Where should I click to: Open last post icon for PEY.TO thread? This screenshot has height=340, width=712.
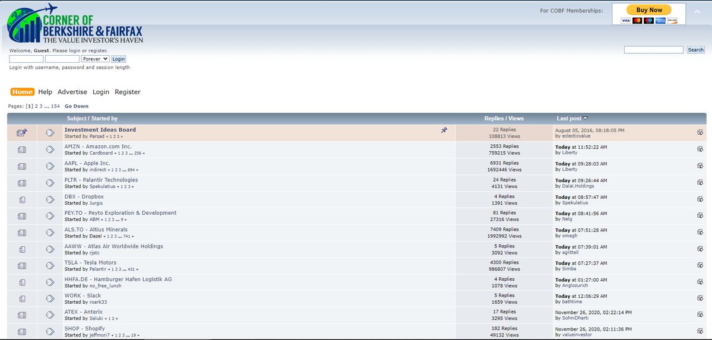[700, 215]
